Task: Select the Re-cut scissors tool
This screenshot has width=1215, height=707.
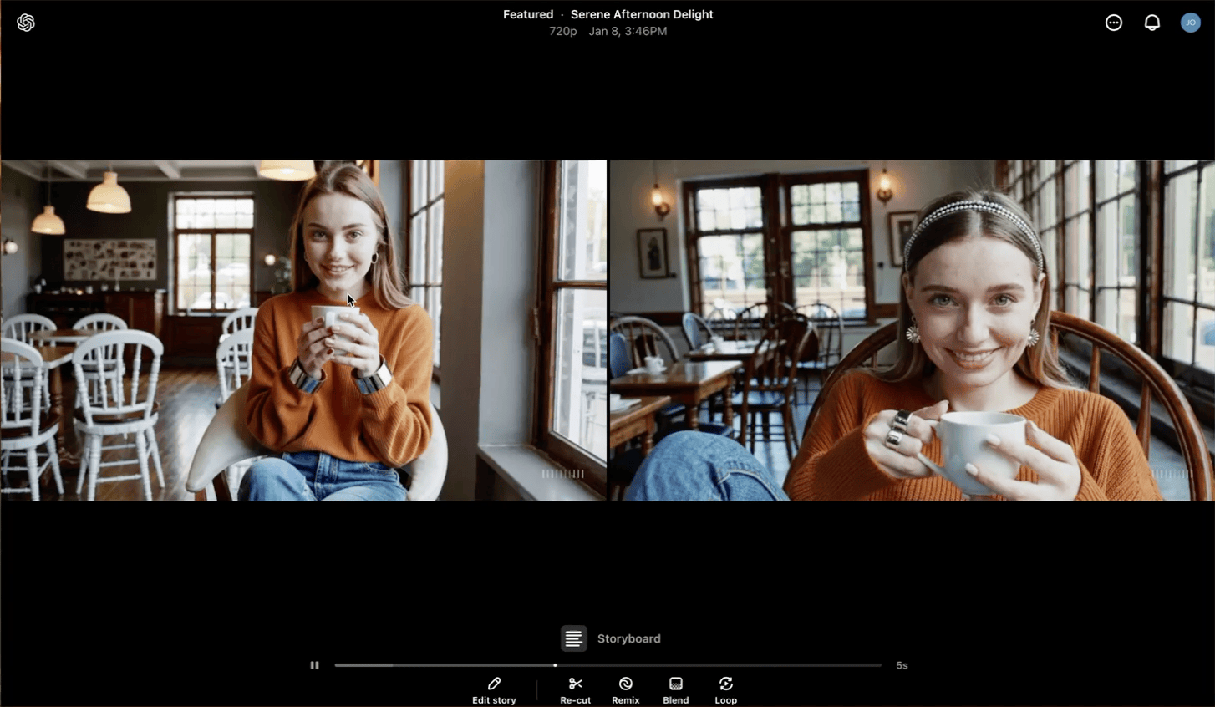Action: [x=575, y=691]
